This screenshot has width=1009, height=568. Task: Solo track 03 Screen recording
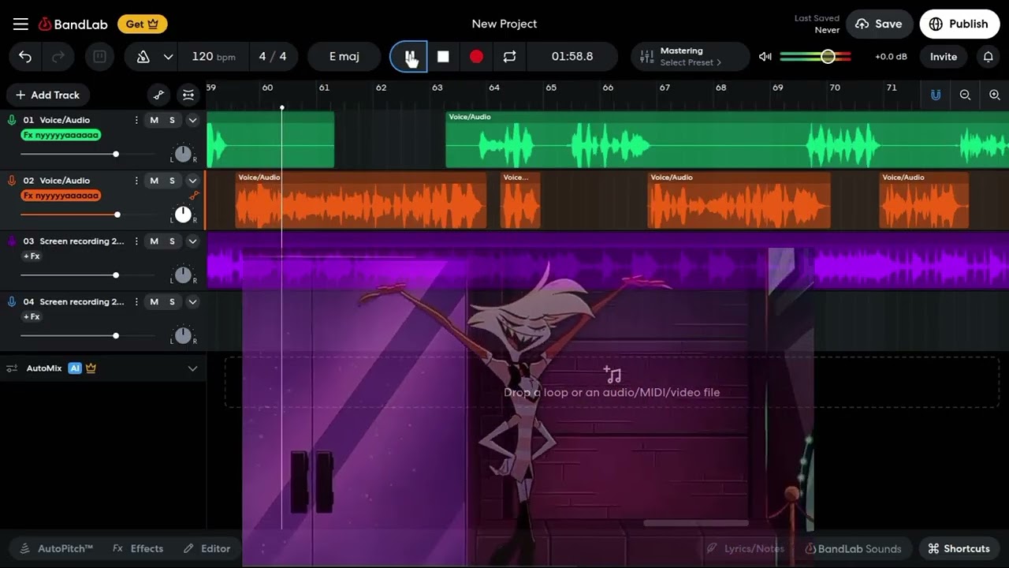coord(172,241)
